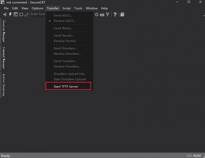Click the window resize grip icon

[x=204, y=157]
